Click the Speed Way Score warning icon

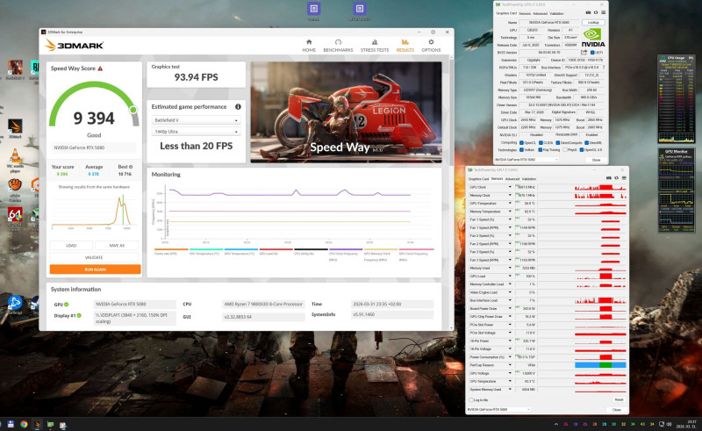[100, 68]
